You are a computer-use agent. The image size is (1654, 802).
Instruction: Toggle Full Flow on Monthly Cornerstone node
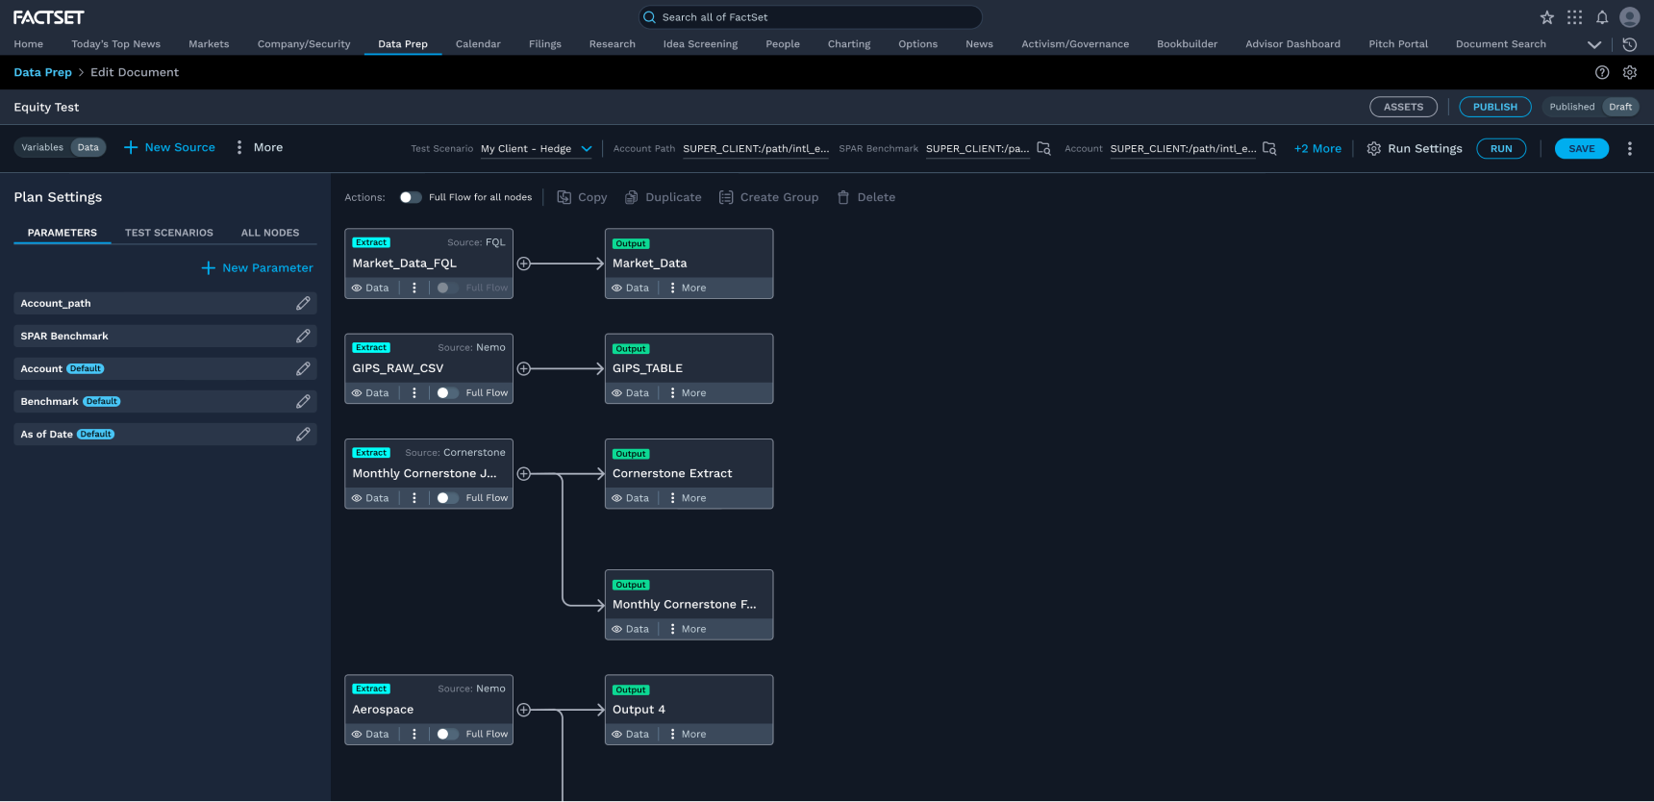[x=447, y=498]
